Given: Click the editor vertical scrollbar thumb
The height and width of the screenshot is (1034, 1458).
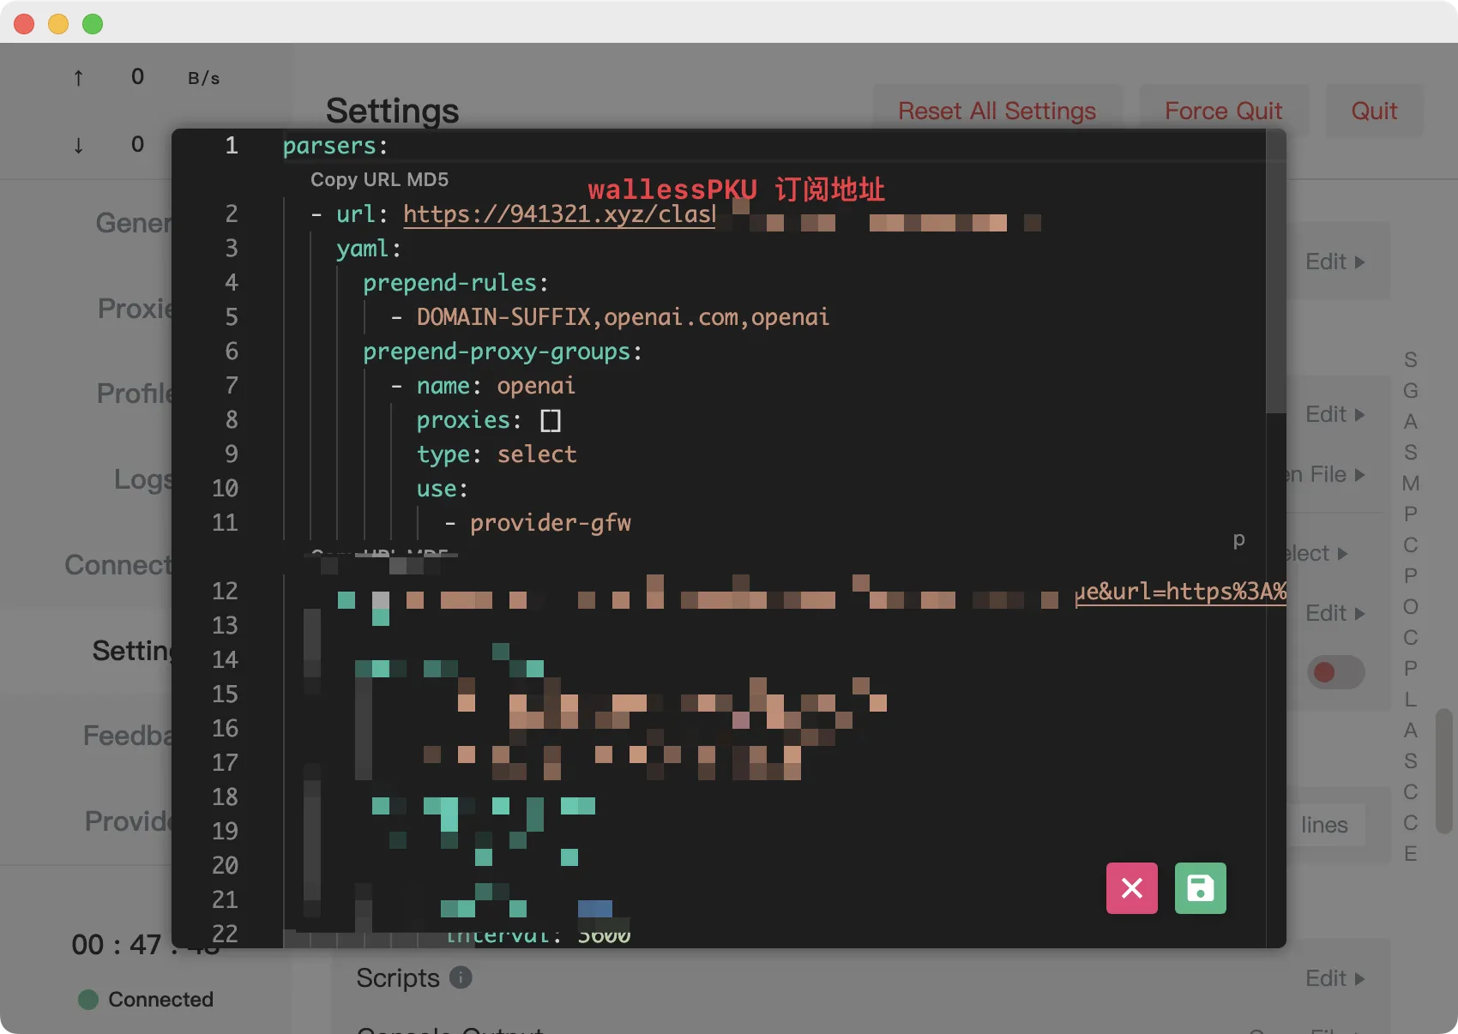Looking at the screenshot, I should [x=1276, y=273].
